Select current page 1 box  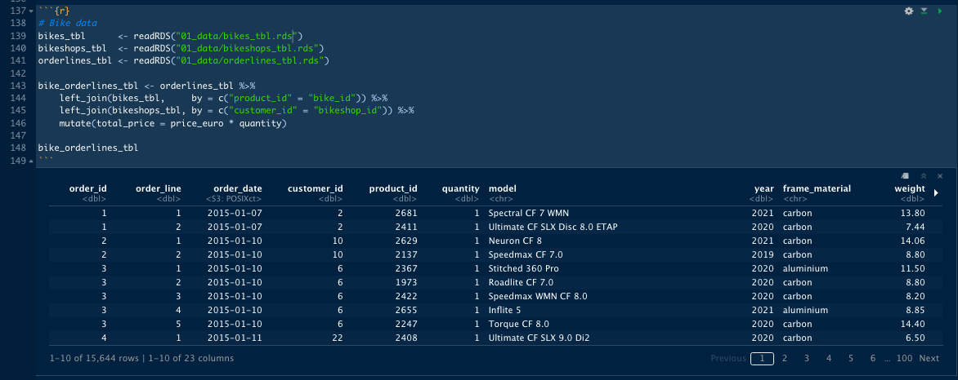coord(762,359)
